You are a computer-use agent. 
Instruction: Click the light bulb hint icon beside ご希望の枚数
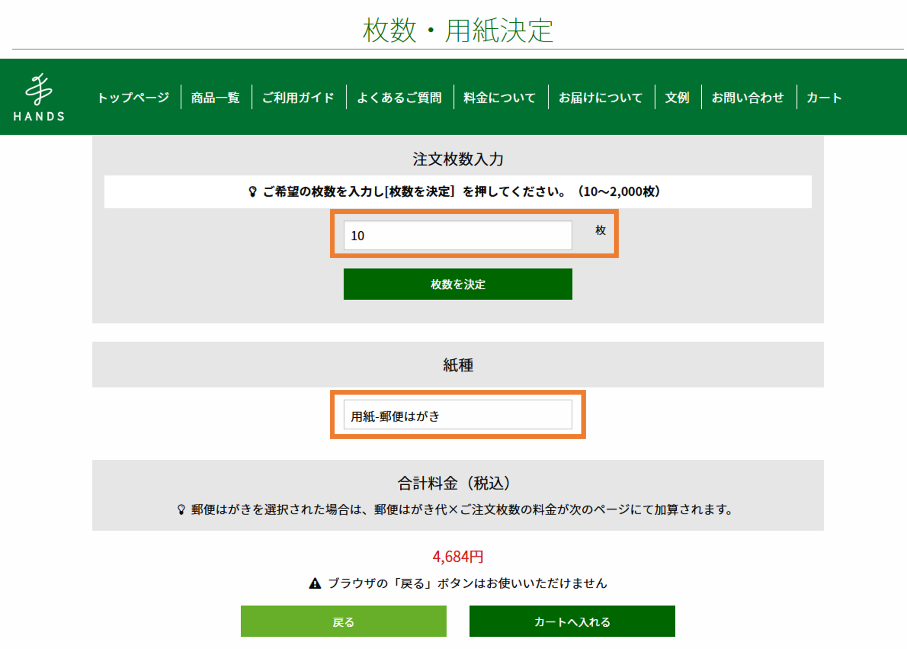click(253, 192)
